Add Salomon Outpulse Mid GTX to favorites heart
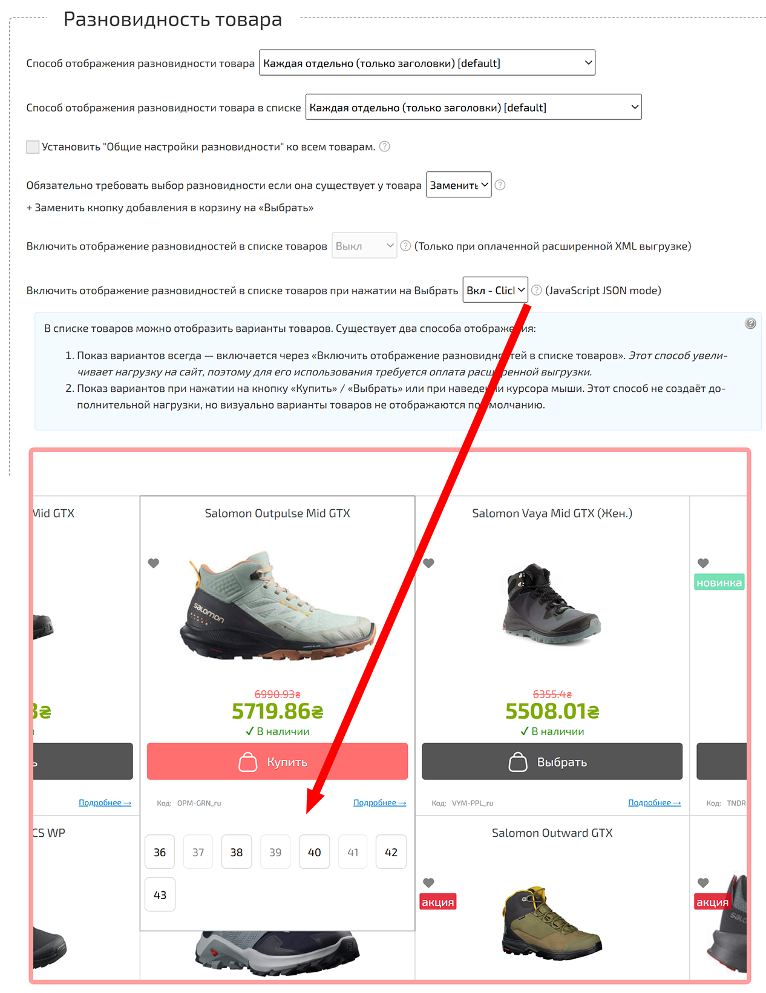The image size is (766, 993). [154, 563]
